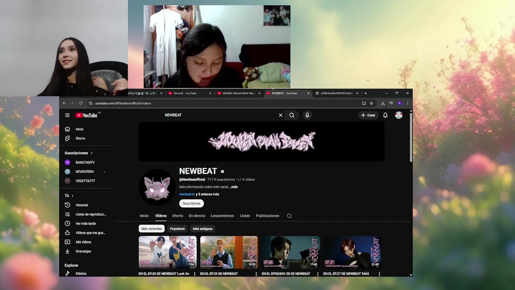Open Chrome three-dot menu

[408, 103]
